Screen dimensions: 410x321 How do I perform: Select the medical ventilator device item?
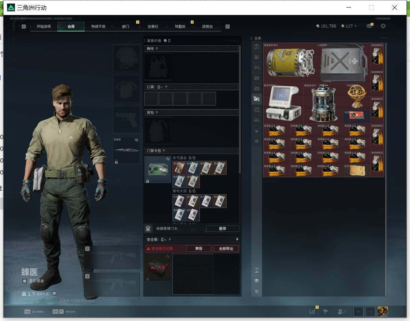[283, 104]
